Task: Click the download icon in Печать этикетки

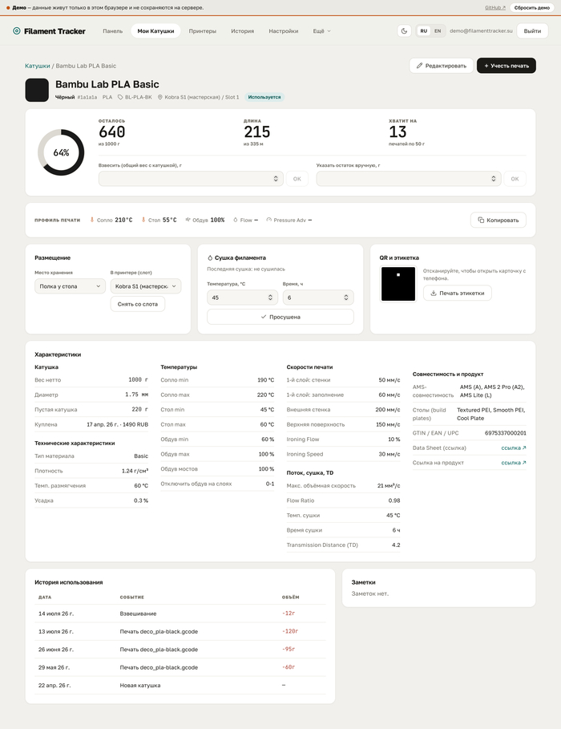Action: tap(434, 293)
